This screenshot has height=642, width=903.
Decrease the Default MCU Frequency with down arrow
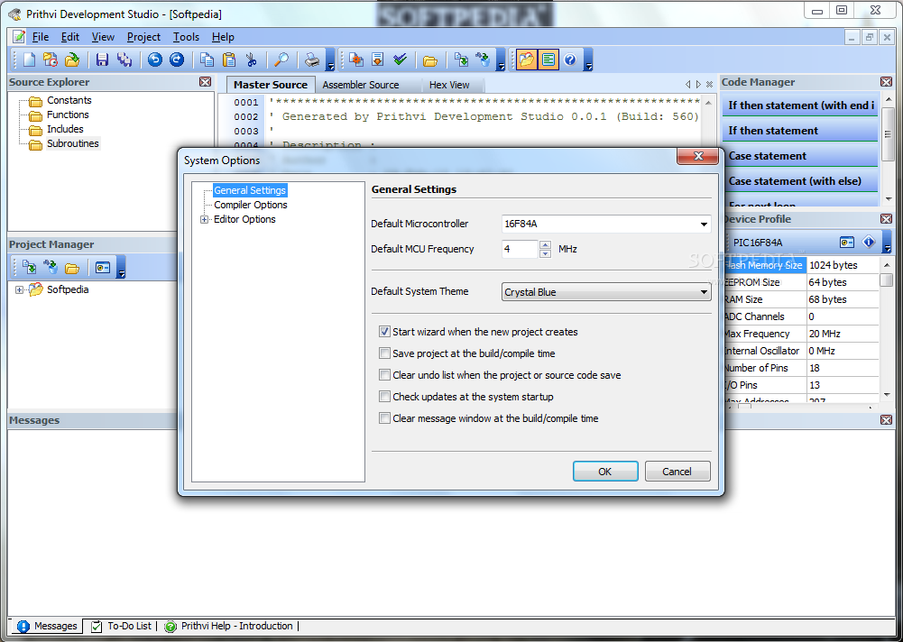[545, 253]
